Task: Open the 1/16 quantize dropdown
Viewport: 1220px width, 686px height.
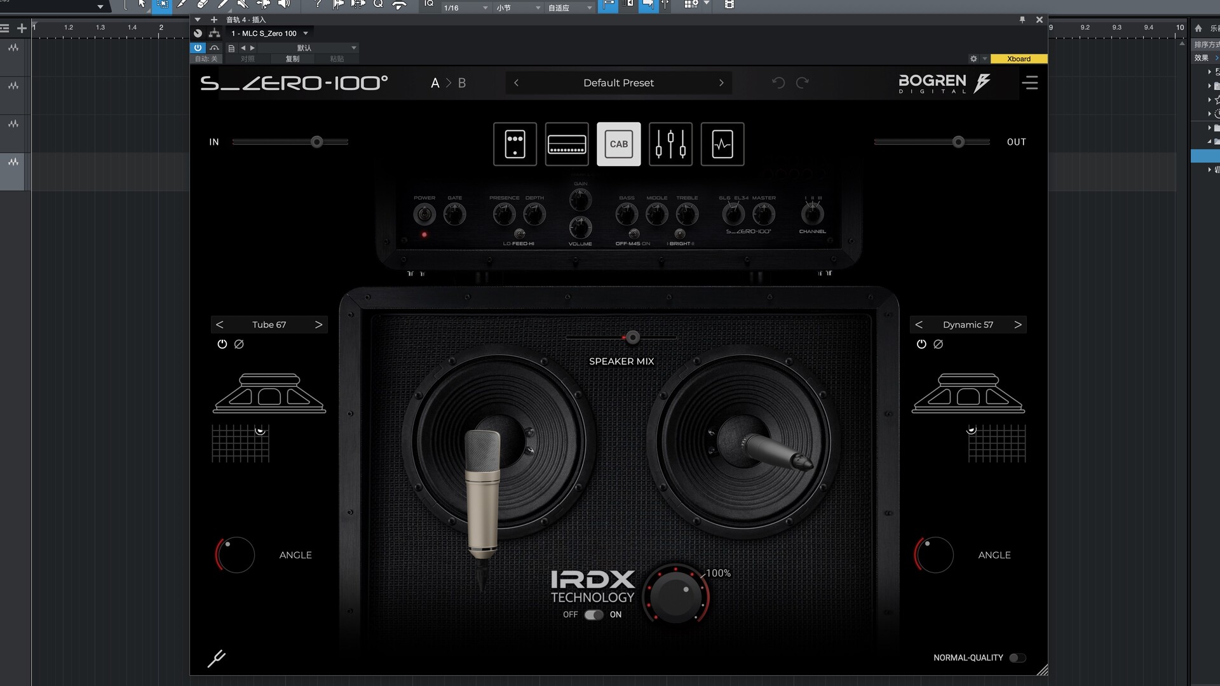Action: point(466,8)
